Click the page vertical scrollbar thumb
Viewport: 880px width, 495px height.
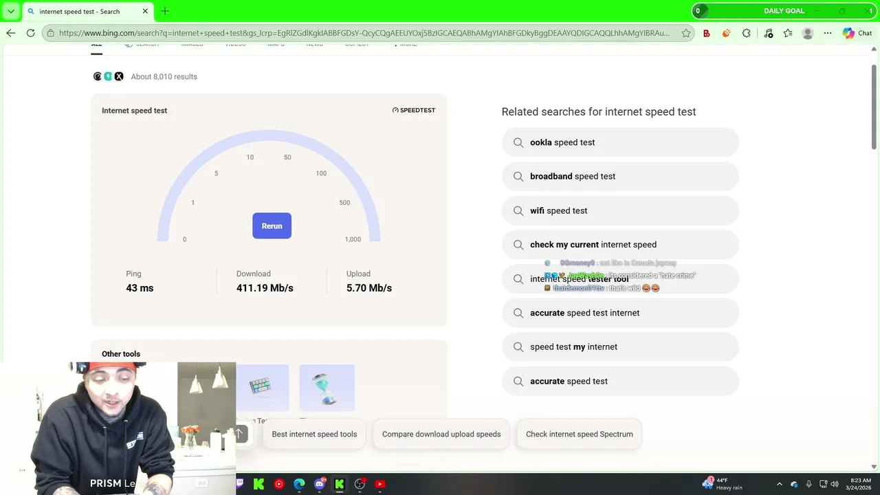(874, 107)
